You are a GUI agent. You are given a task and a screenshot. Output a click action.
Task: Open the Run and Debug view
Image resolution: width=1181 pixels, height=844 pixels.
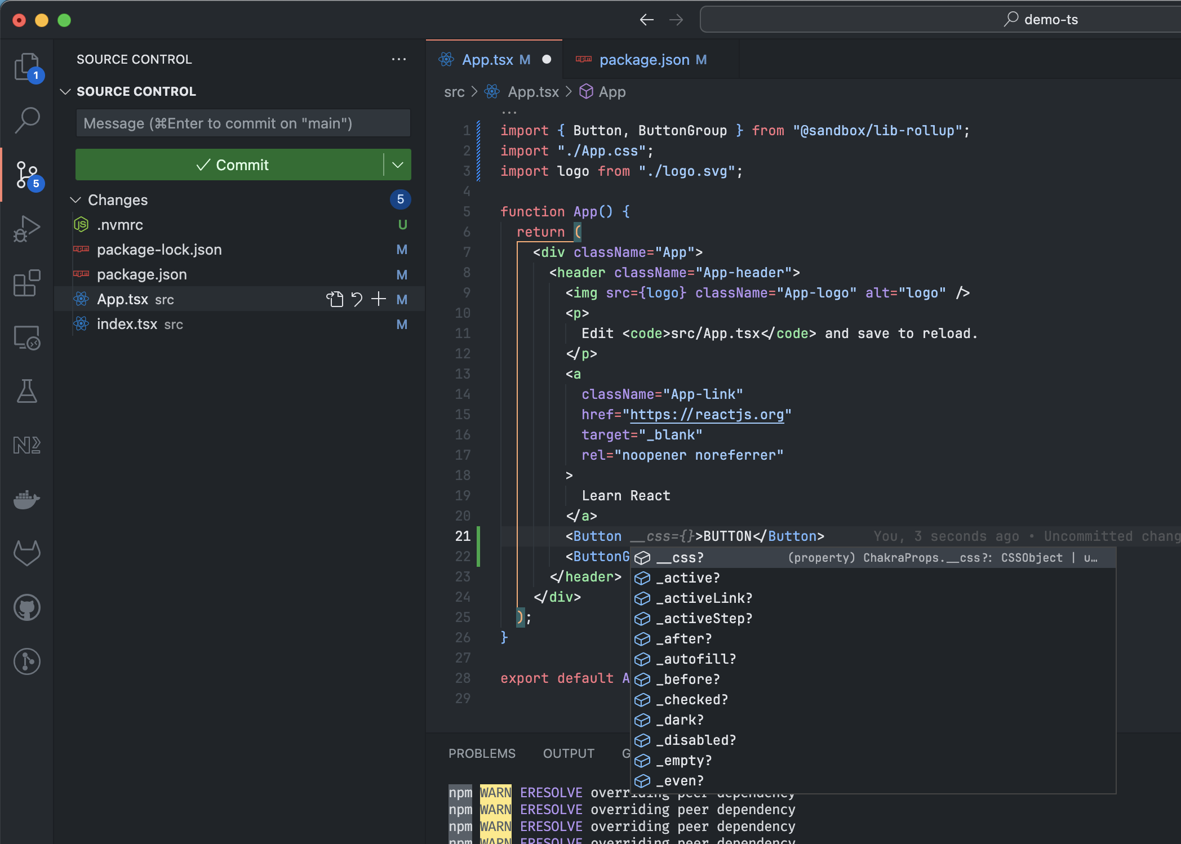26,229
